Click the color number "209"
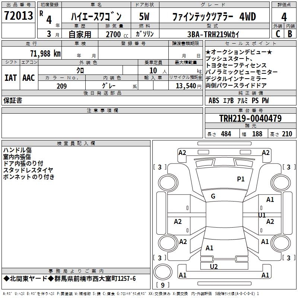This screenshot has height=298, width=298. pyautogui.click(x=62, y=86)
